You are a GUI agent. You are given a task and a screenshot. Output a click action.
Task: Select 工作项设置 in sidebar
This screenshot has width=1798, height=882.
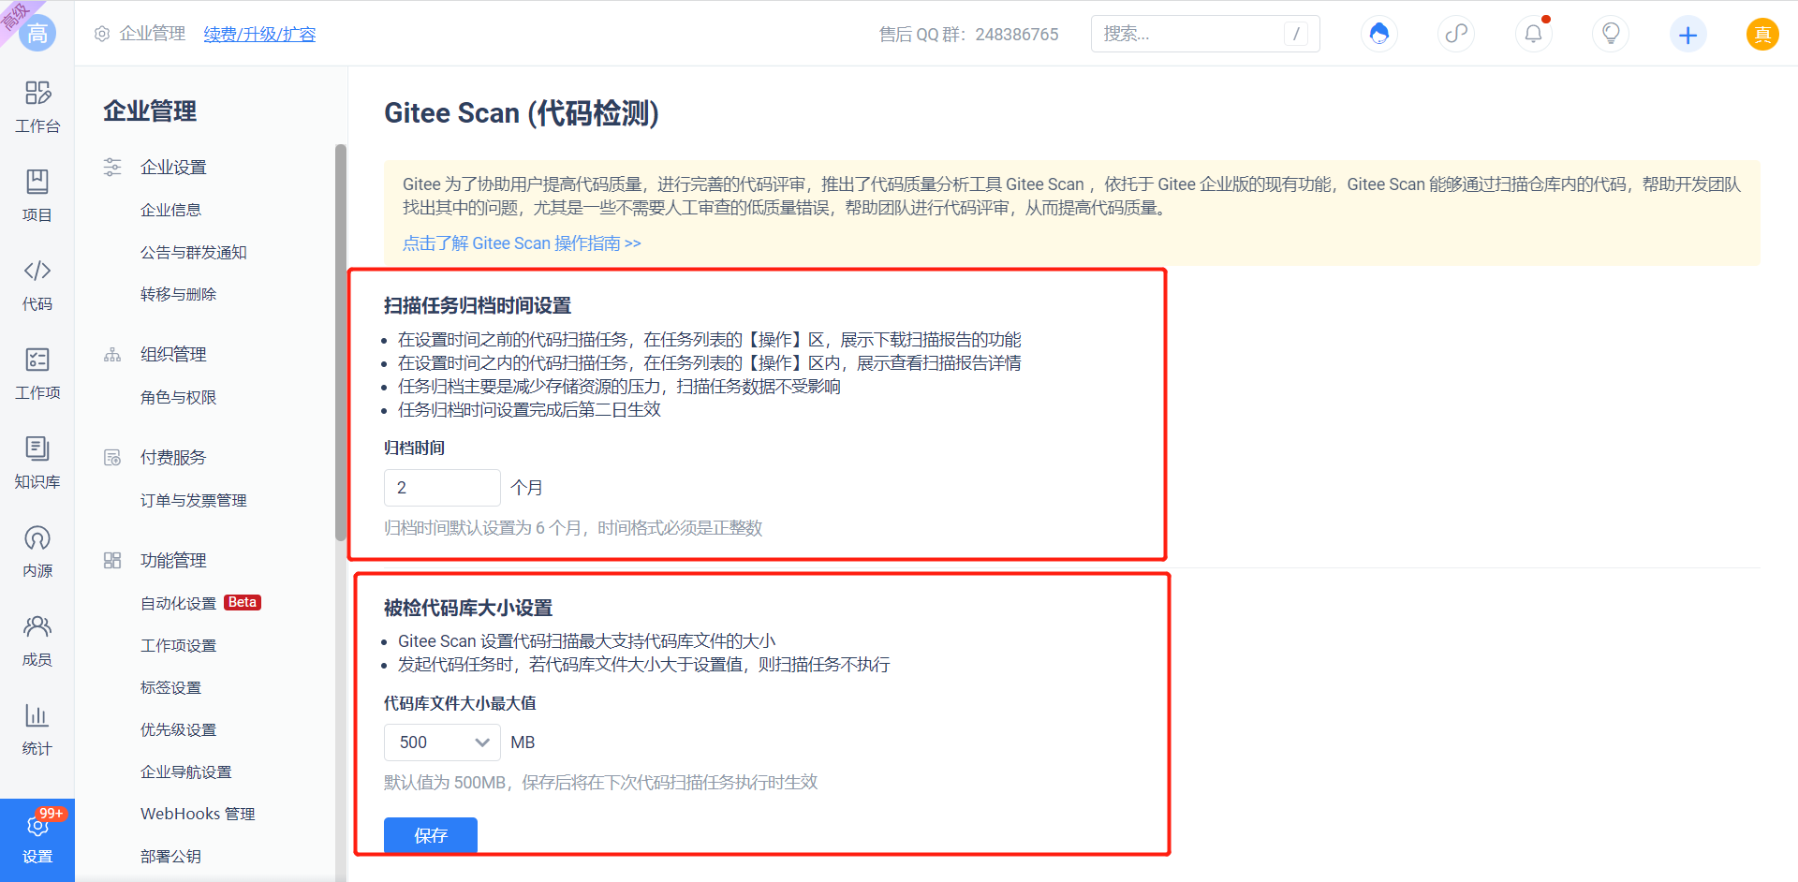click(x=178, y=645)
